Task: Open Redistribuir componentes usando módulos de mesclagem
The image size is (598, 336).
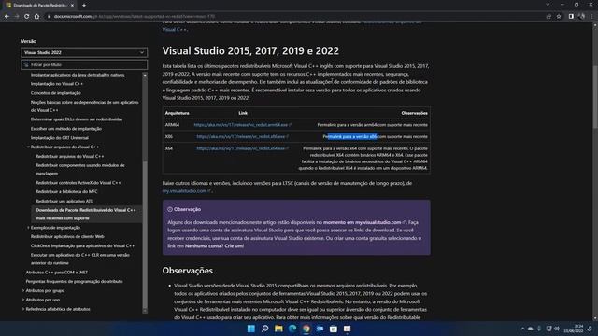Action: 80,169
